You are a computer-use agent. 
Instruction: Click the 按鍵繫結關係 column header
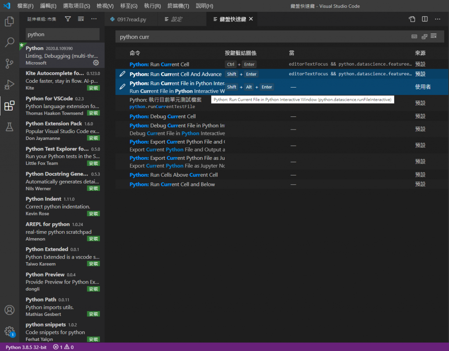(x=240, y=53)
